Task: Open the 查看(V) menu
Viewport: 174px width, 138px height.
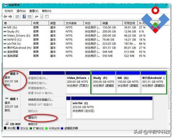Action: (34, 11)
